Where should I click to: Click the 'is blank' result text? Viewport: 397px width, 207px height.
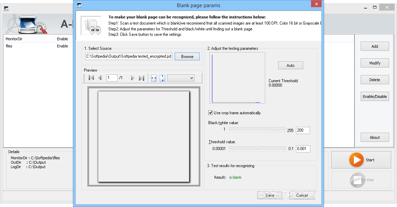coord(235,177)
